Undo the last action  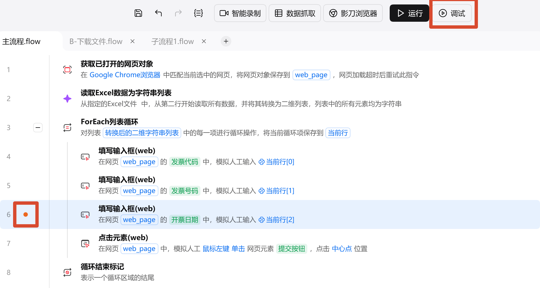pos(158,13)
